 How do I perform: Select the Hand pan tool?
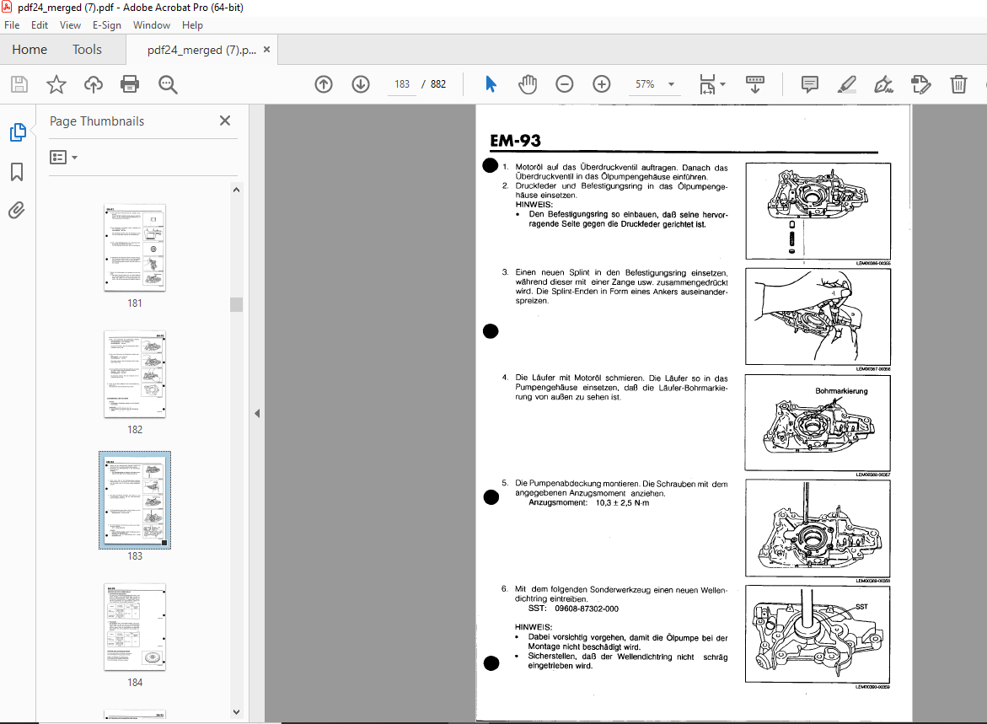(528, 84)
